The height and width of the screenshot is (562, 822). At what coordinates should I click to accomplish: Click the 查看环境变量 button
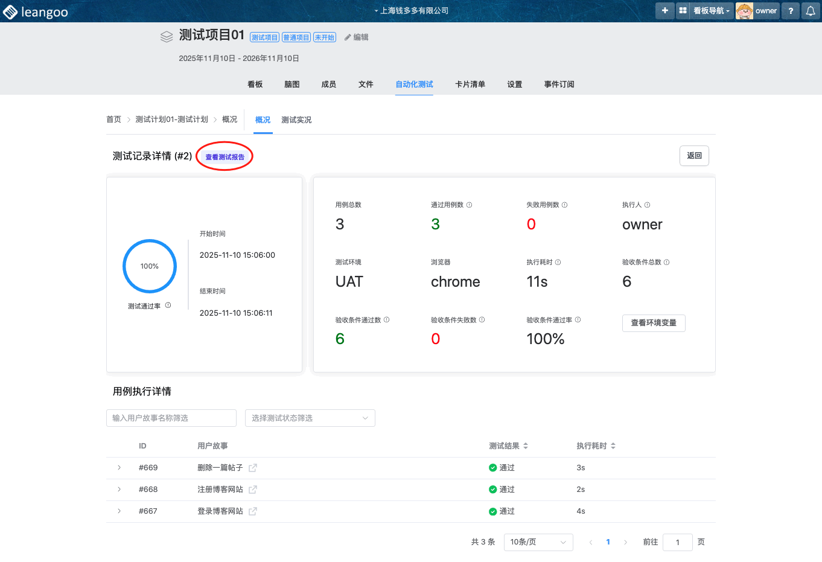pos(653,323)
